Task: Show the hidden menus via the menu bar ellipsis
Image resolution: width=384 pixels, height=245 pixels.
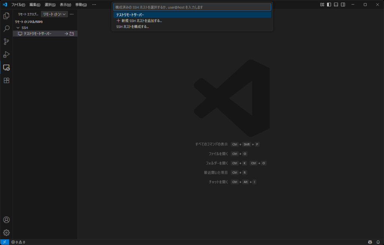Action: click(94, 5)
